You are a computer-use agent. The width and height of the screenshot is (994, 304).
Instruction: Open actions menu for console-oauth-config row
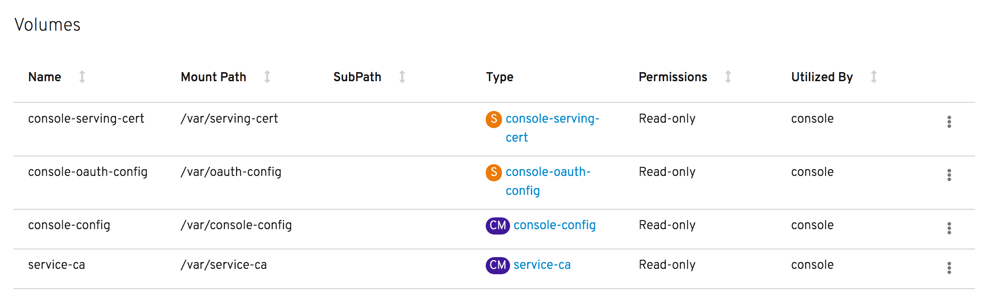tap(949, 175)
